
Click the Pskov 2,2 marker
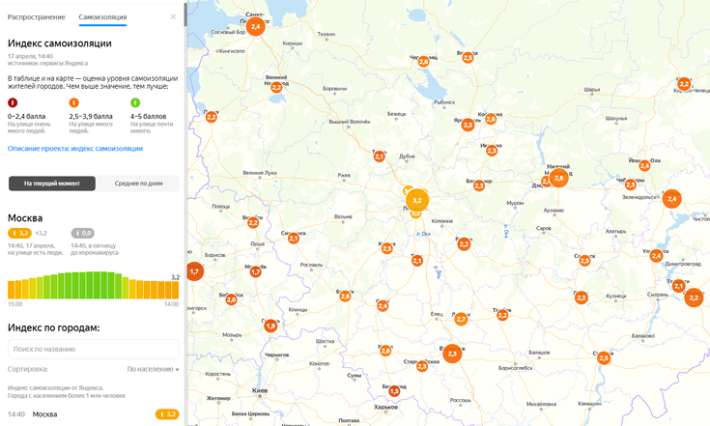pos(212,117)
